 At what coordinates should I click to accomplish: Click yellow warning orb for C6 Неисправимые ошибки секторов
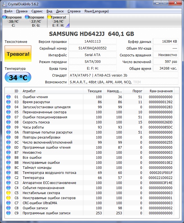[8, 198]
